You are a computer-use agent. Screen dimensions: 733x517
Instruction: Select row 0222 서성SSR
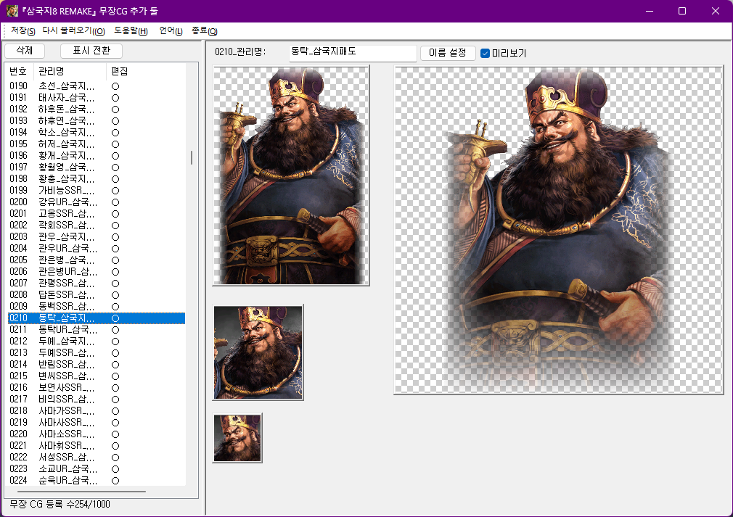click(x=97, y=458)
